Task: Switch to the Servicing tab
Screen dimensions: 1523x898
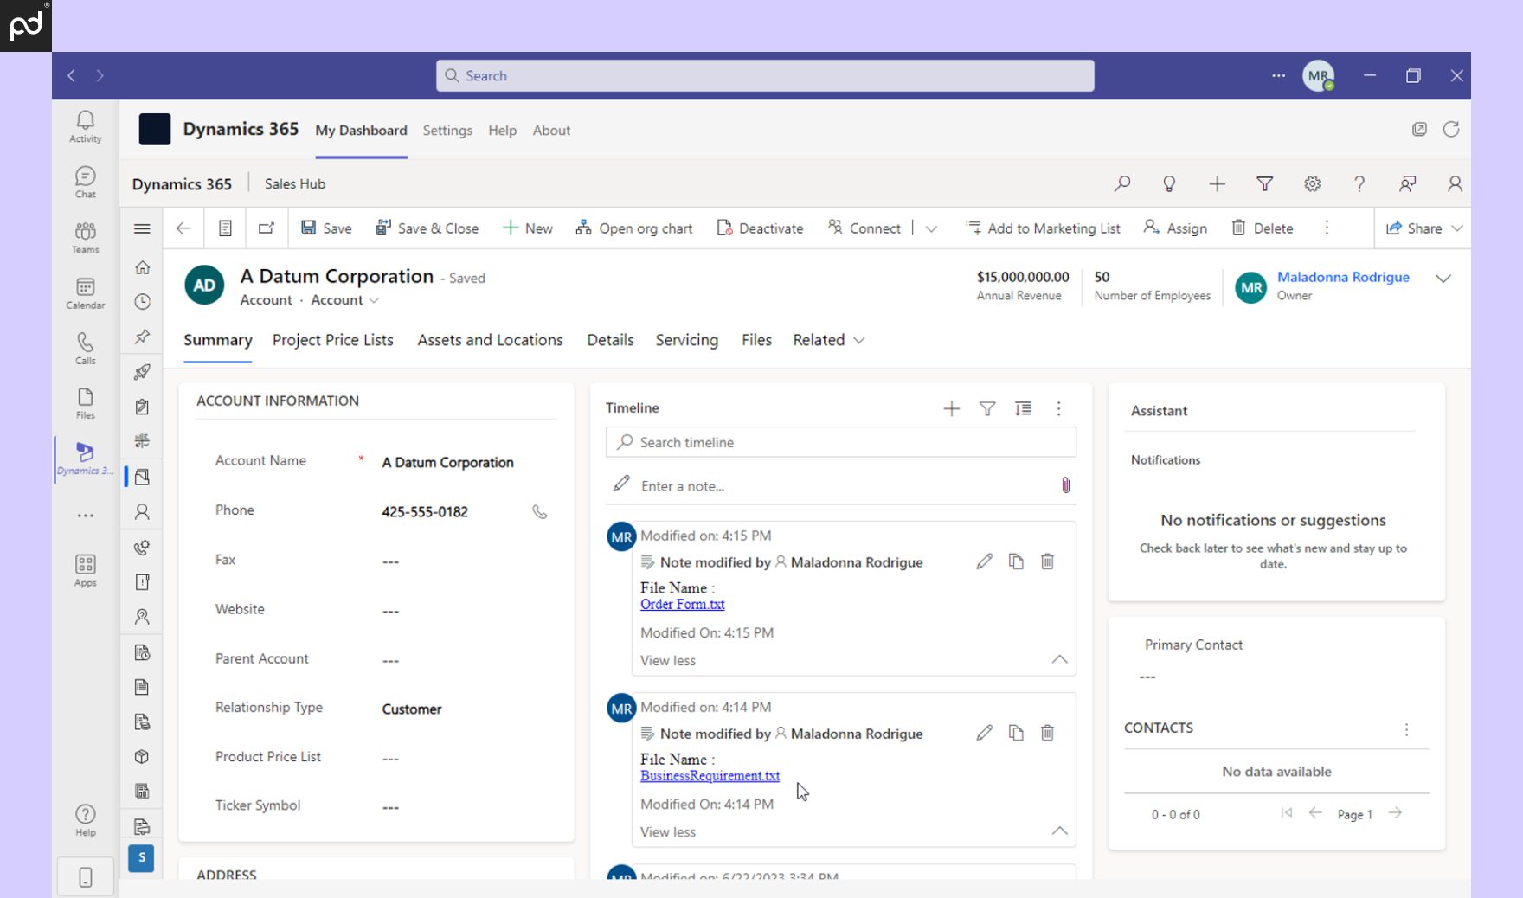Action: 686,340
